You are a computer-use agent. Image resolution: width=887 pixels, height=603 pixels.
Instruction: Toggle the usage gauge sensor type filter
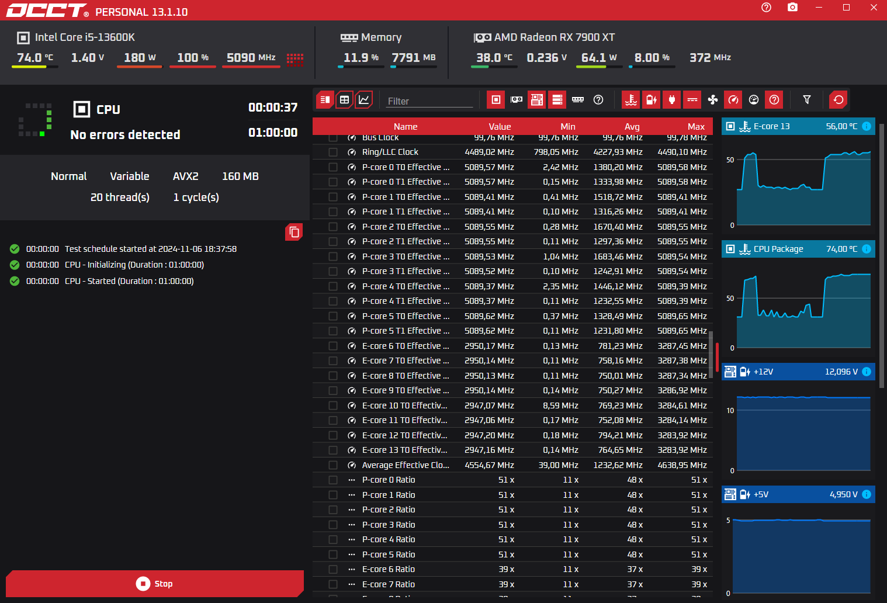click(754, 100)
